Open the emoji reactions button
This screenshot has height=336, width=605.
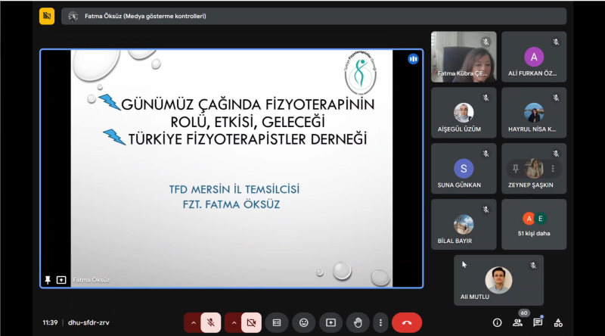tap(304, 322)
